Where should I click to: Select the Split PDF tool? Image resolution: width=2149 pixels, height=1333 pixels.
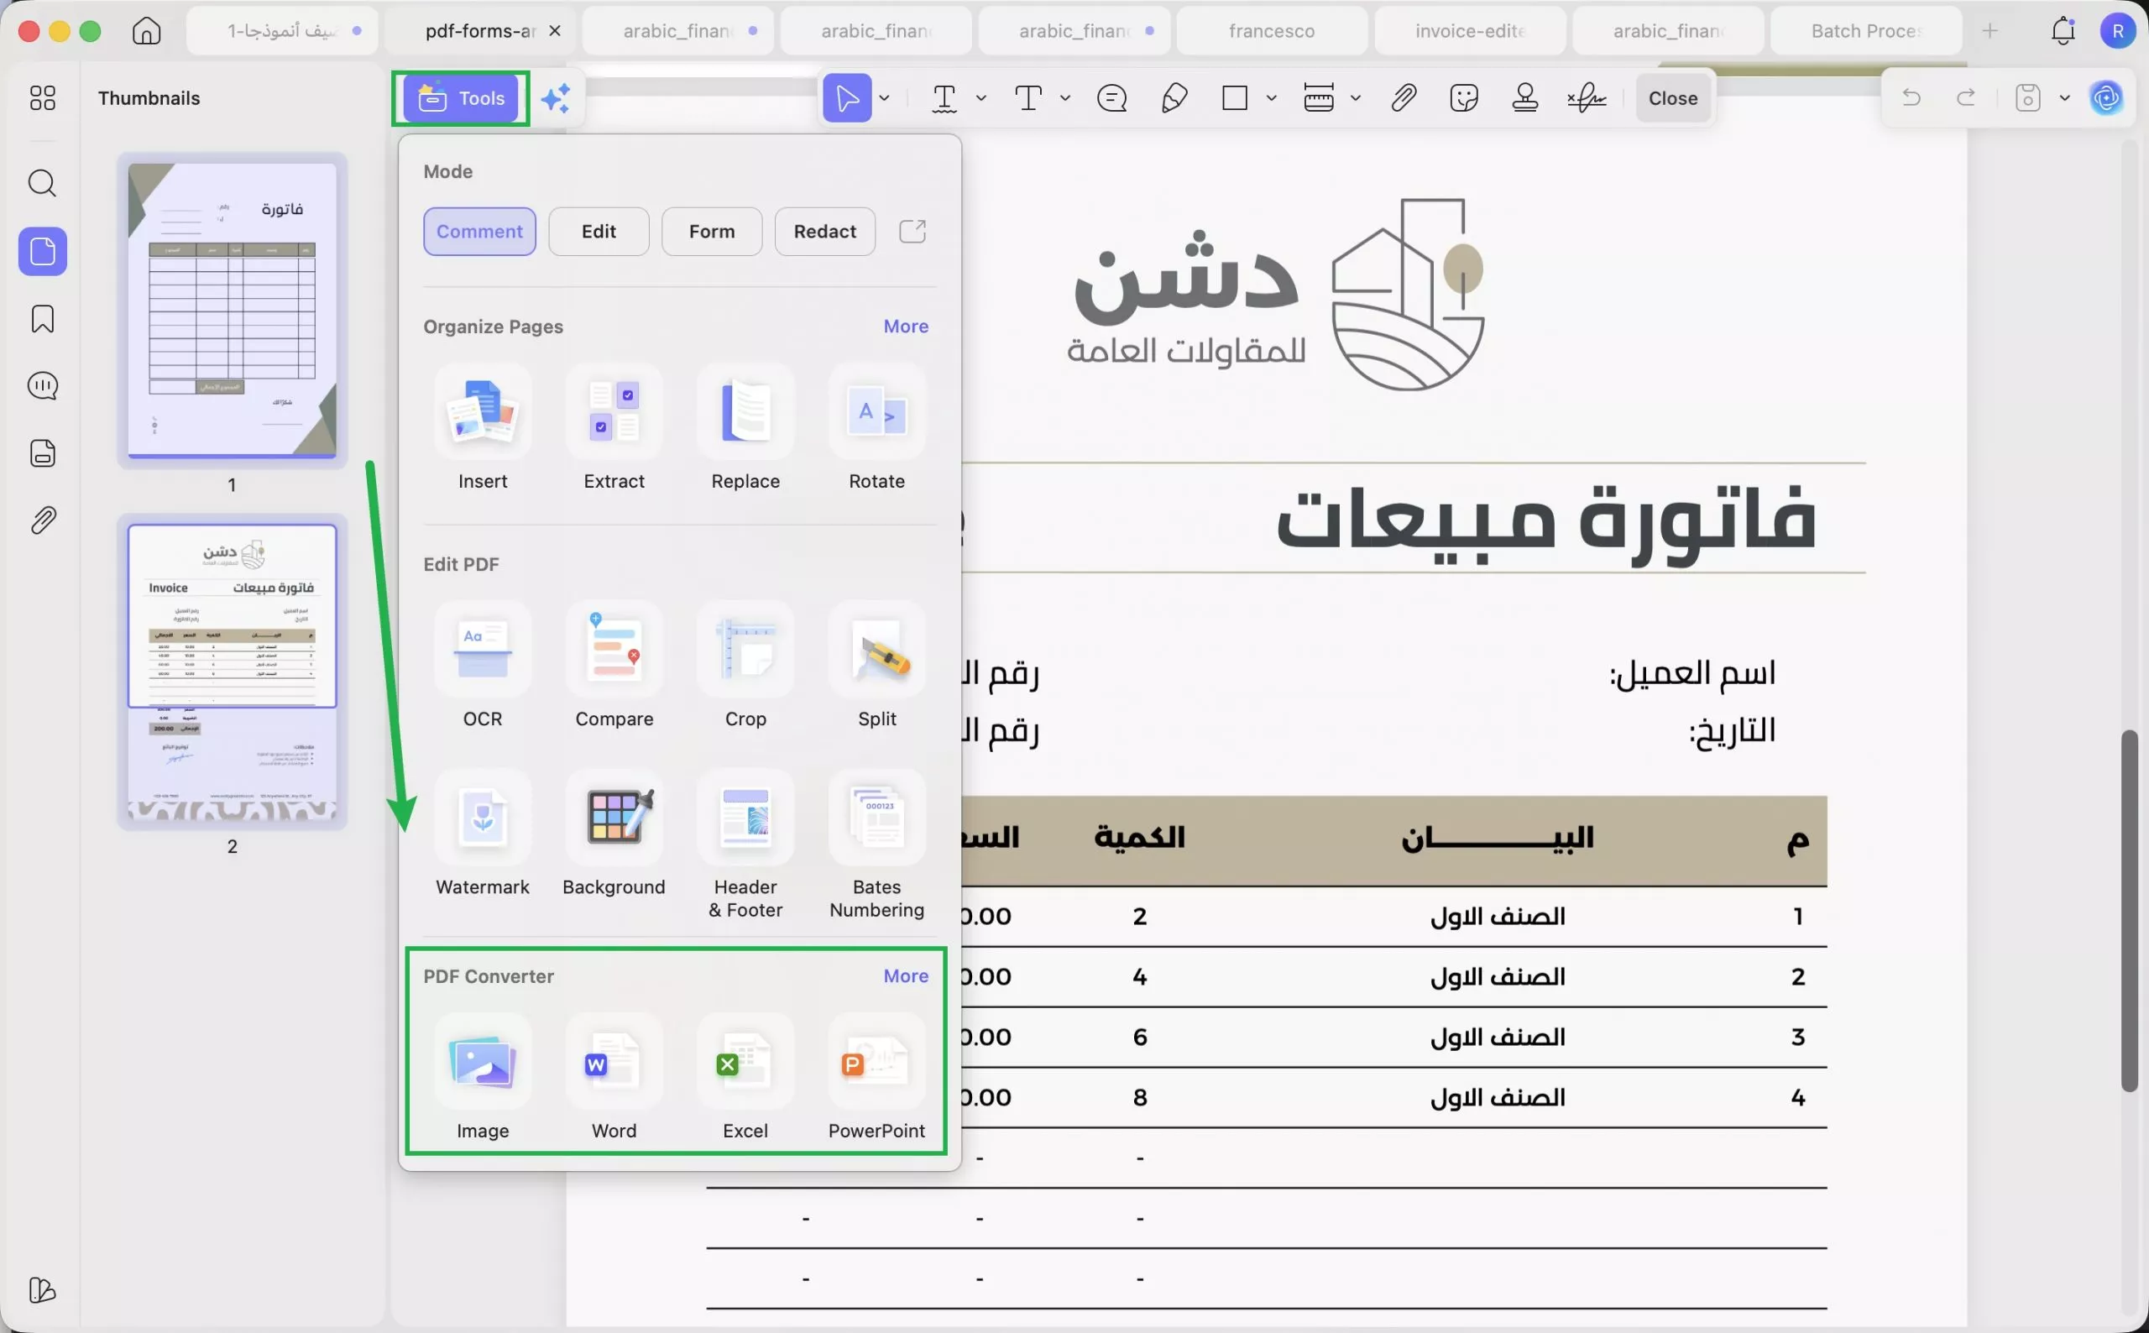(876, 666)
